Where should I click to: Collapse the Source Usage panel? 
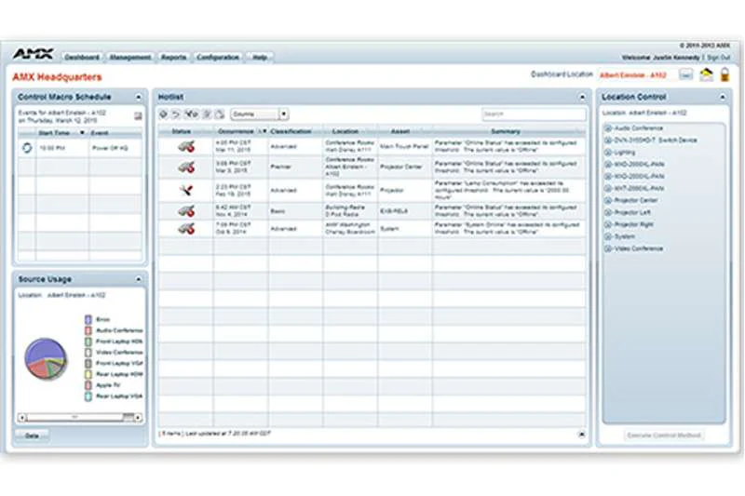(138, 279)
